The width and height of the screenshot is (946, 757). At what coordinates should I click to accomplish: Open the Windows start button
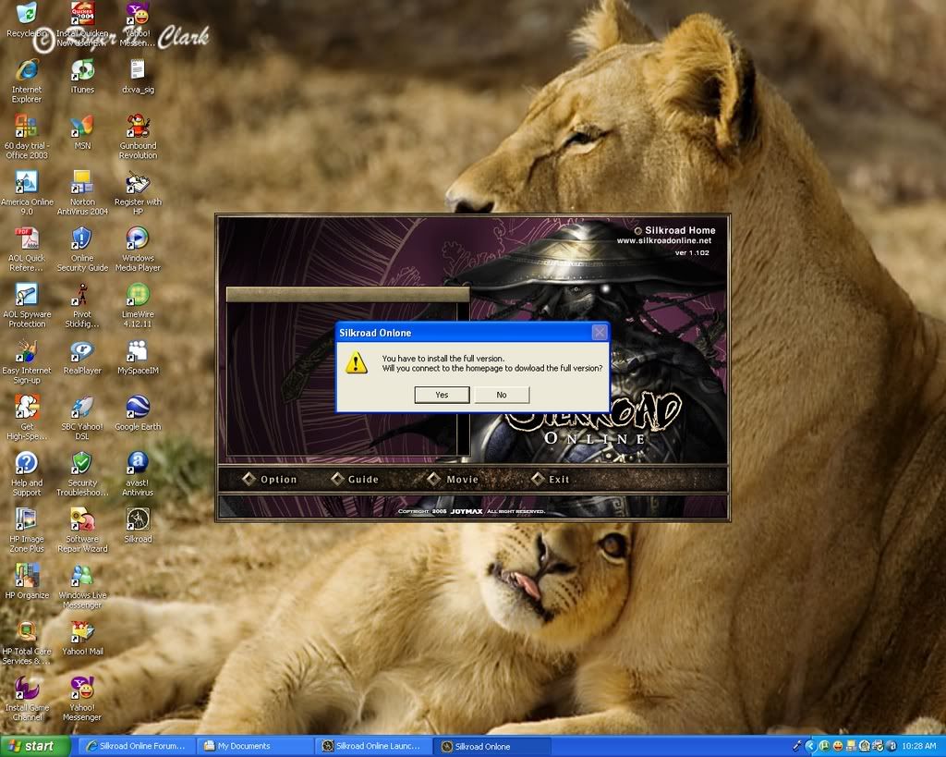coord(35,746)
